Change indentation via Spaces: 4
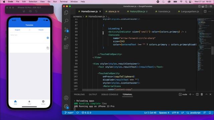The height and width of the screenshot is (120, 214). (164, 113)
